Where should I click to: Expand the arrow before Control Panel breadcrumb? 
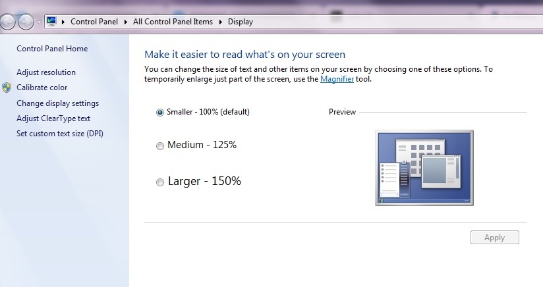(63, 22)
